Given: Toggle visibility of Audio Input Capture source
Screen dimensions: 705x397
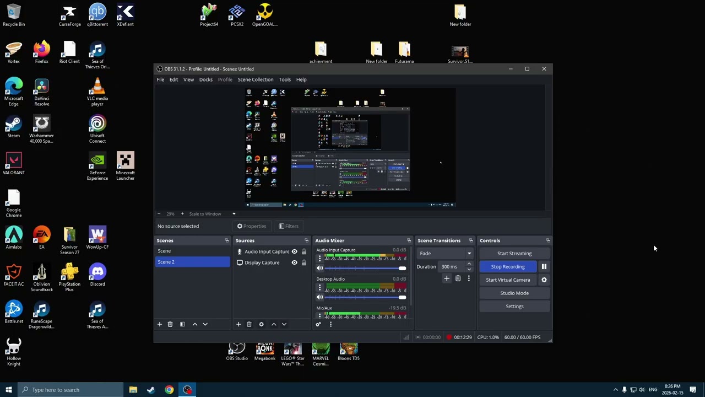Looking at the screenshot, I should [294, 252].
